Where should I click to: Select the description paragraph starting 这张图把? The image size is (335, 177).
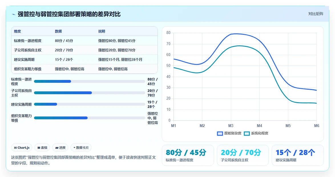[84, 160]
